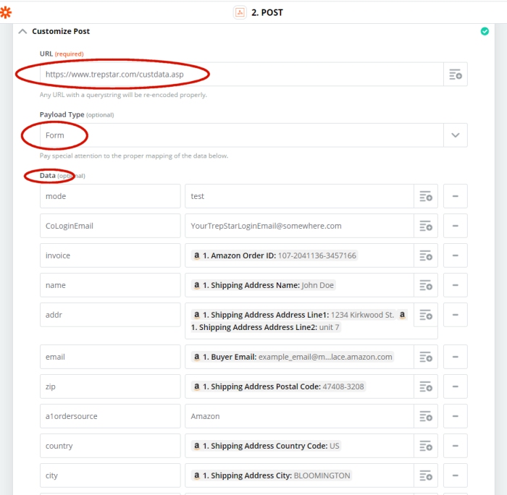Viewport: 507px width, 495px height.
Task: Collapse the Customize Post section
Action: (x=22, y=31)
